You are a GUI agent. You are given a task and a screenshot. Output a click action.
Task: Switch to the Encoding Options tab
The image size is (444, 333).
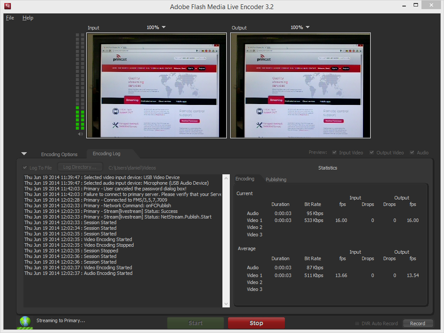point(59,154)
